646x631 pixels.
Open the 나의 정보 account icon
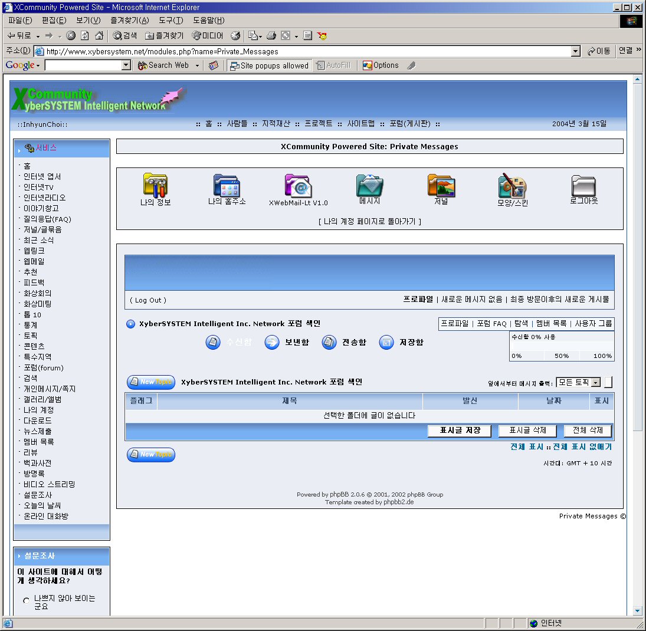click(x=156, y=185)
